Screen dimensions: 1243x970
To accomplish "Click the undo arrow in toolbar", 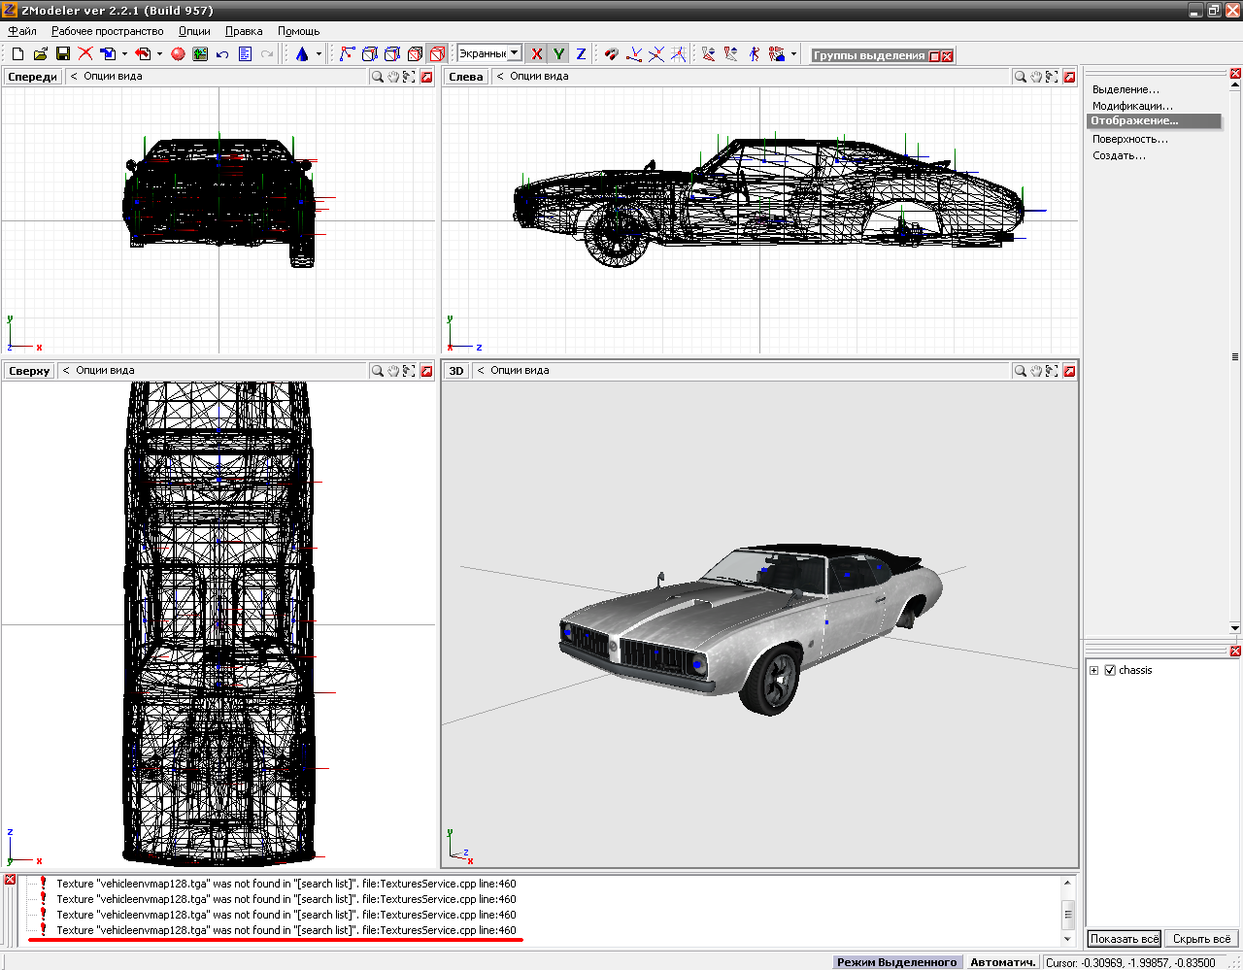I will click(x=222, y=54).
